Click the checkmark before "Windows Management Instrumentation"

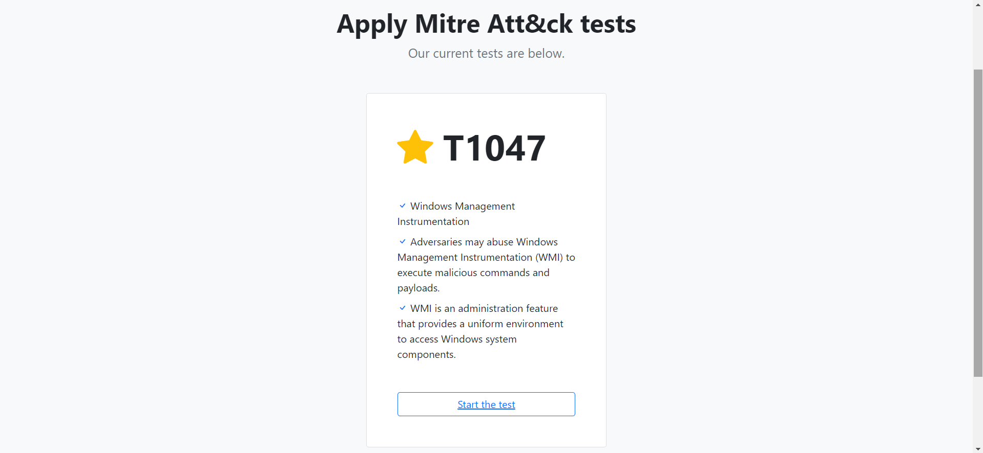(403, 206)
